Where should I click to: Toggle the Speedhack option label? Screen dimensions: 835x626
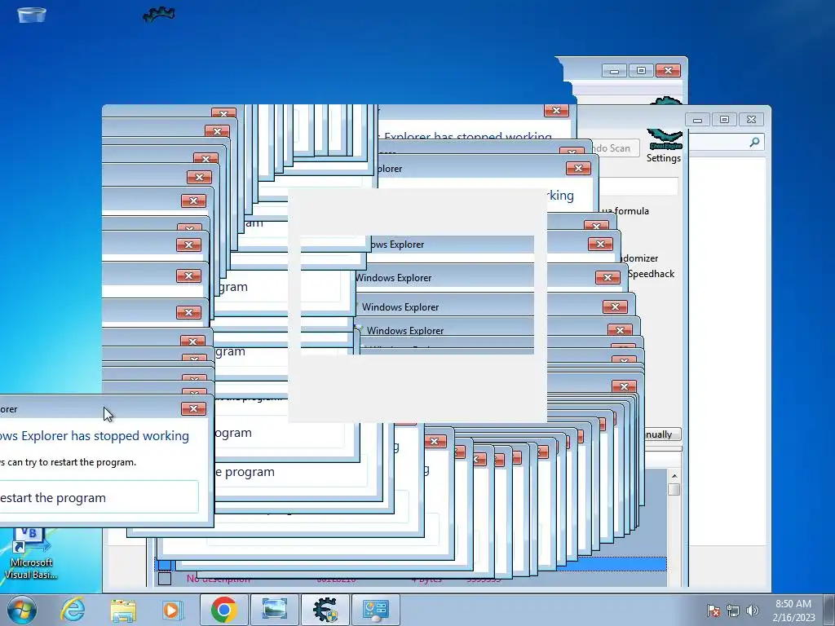click(x=651, y=274)
